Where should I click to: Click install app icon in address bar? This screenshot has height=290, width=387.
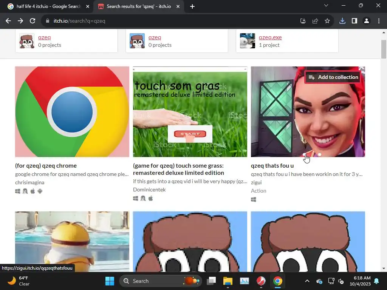[303, 21]
